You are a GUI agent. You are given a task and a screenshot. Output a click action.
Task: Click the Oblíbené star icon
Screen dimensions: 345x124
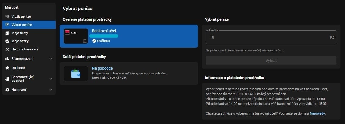pos(7,68)
